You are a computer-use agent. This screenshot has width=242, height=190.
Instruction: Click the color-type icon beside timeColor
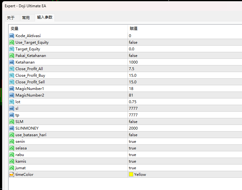(x=12, y=175)
